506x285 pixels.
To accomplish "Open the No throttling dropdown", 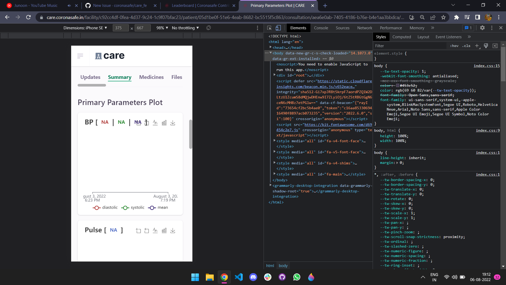I will (185, 28).
